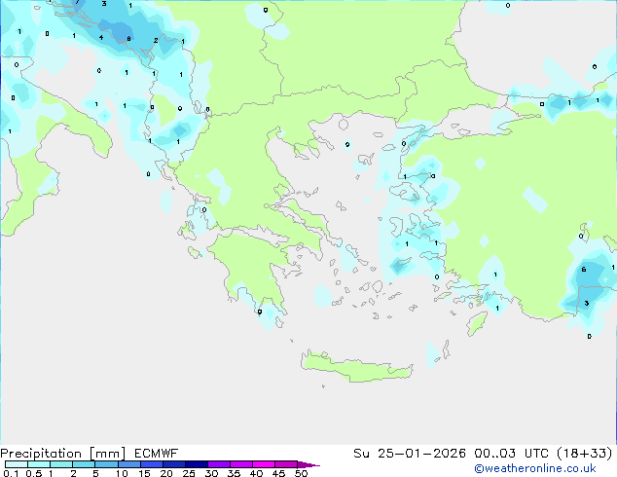Click the 0.5–1 mm legend swatch
The width and height of the screenshot is (617, 477).
pyautogui.click(x=39, y=464)
